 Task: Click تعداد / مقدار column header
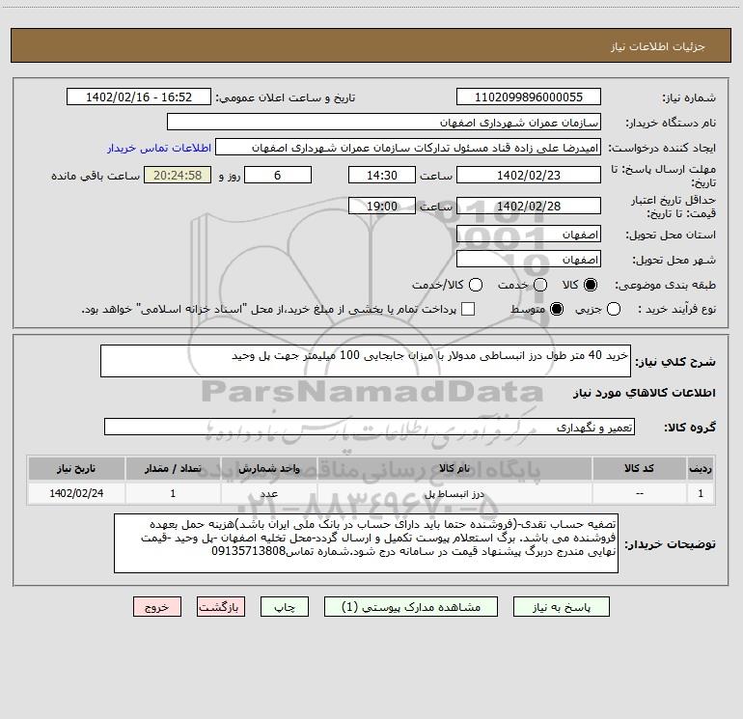pos(173,468)
